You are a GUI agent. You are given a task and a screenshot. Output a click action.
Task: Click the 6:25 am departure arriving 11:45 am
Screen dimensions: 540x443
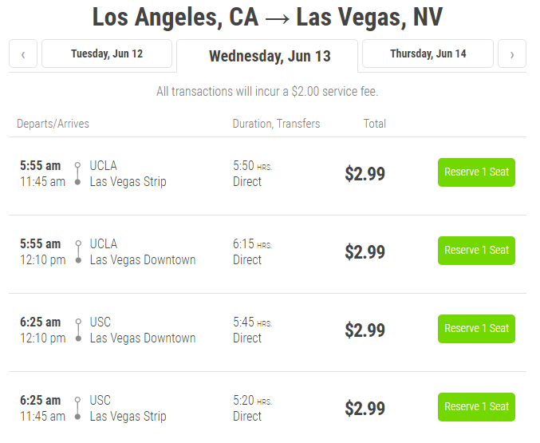point(41,401)
